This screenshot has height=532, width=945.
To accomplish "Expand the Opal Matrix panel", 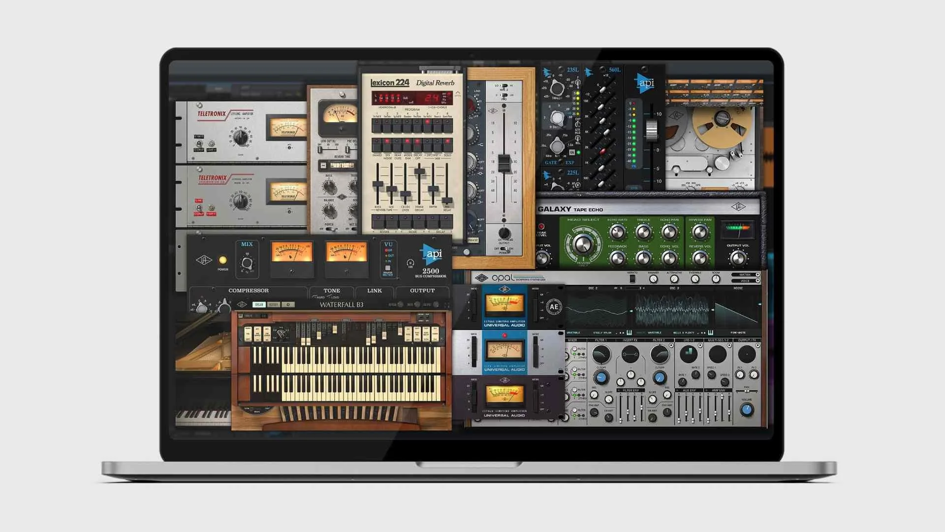I will click(x=746, y=274).
